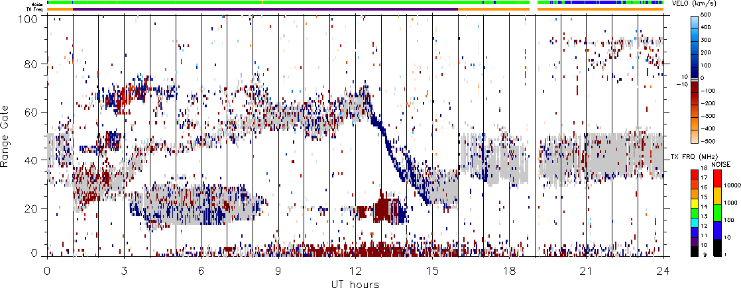Click the x-axis tick label 15 under UT axis
741x288 pixels.
(x=432, y=271)
